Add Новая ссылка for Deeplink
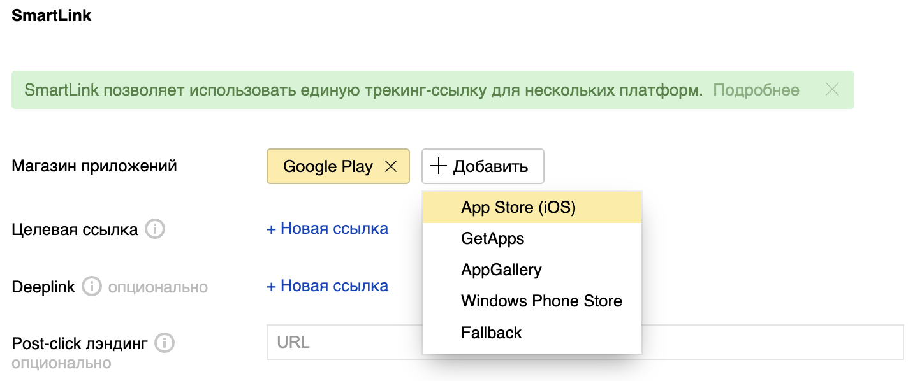Viewport: 922px width, 381px height. tap(327, 286)
